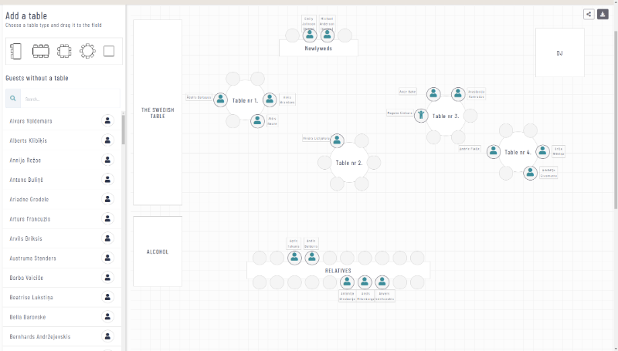Viewport: 618px width, 351px height.
Task: Click the search magnifier icon
Action: tap(13, 99)
